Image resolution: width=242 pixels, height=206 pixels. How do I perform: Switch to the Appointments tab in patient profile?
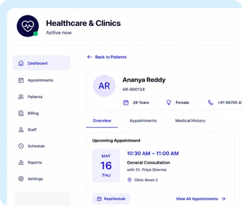point(143,121)
